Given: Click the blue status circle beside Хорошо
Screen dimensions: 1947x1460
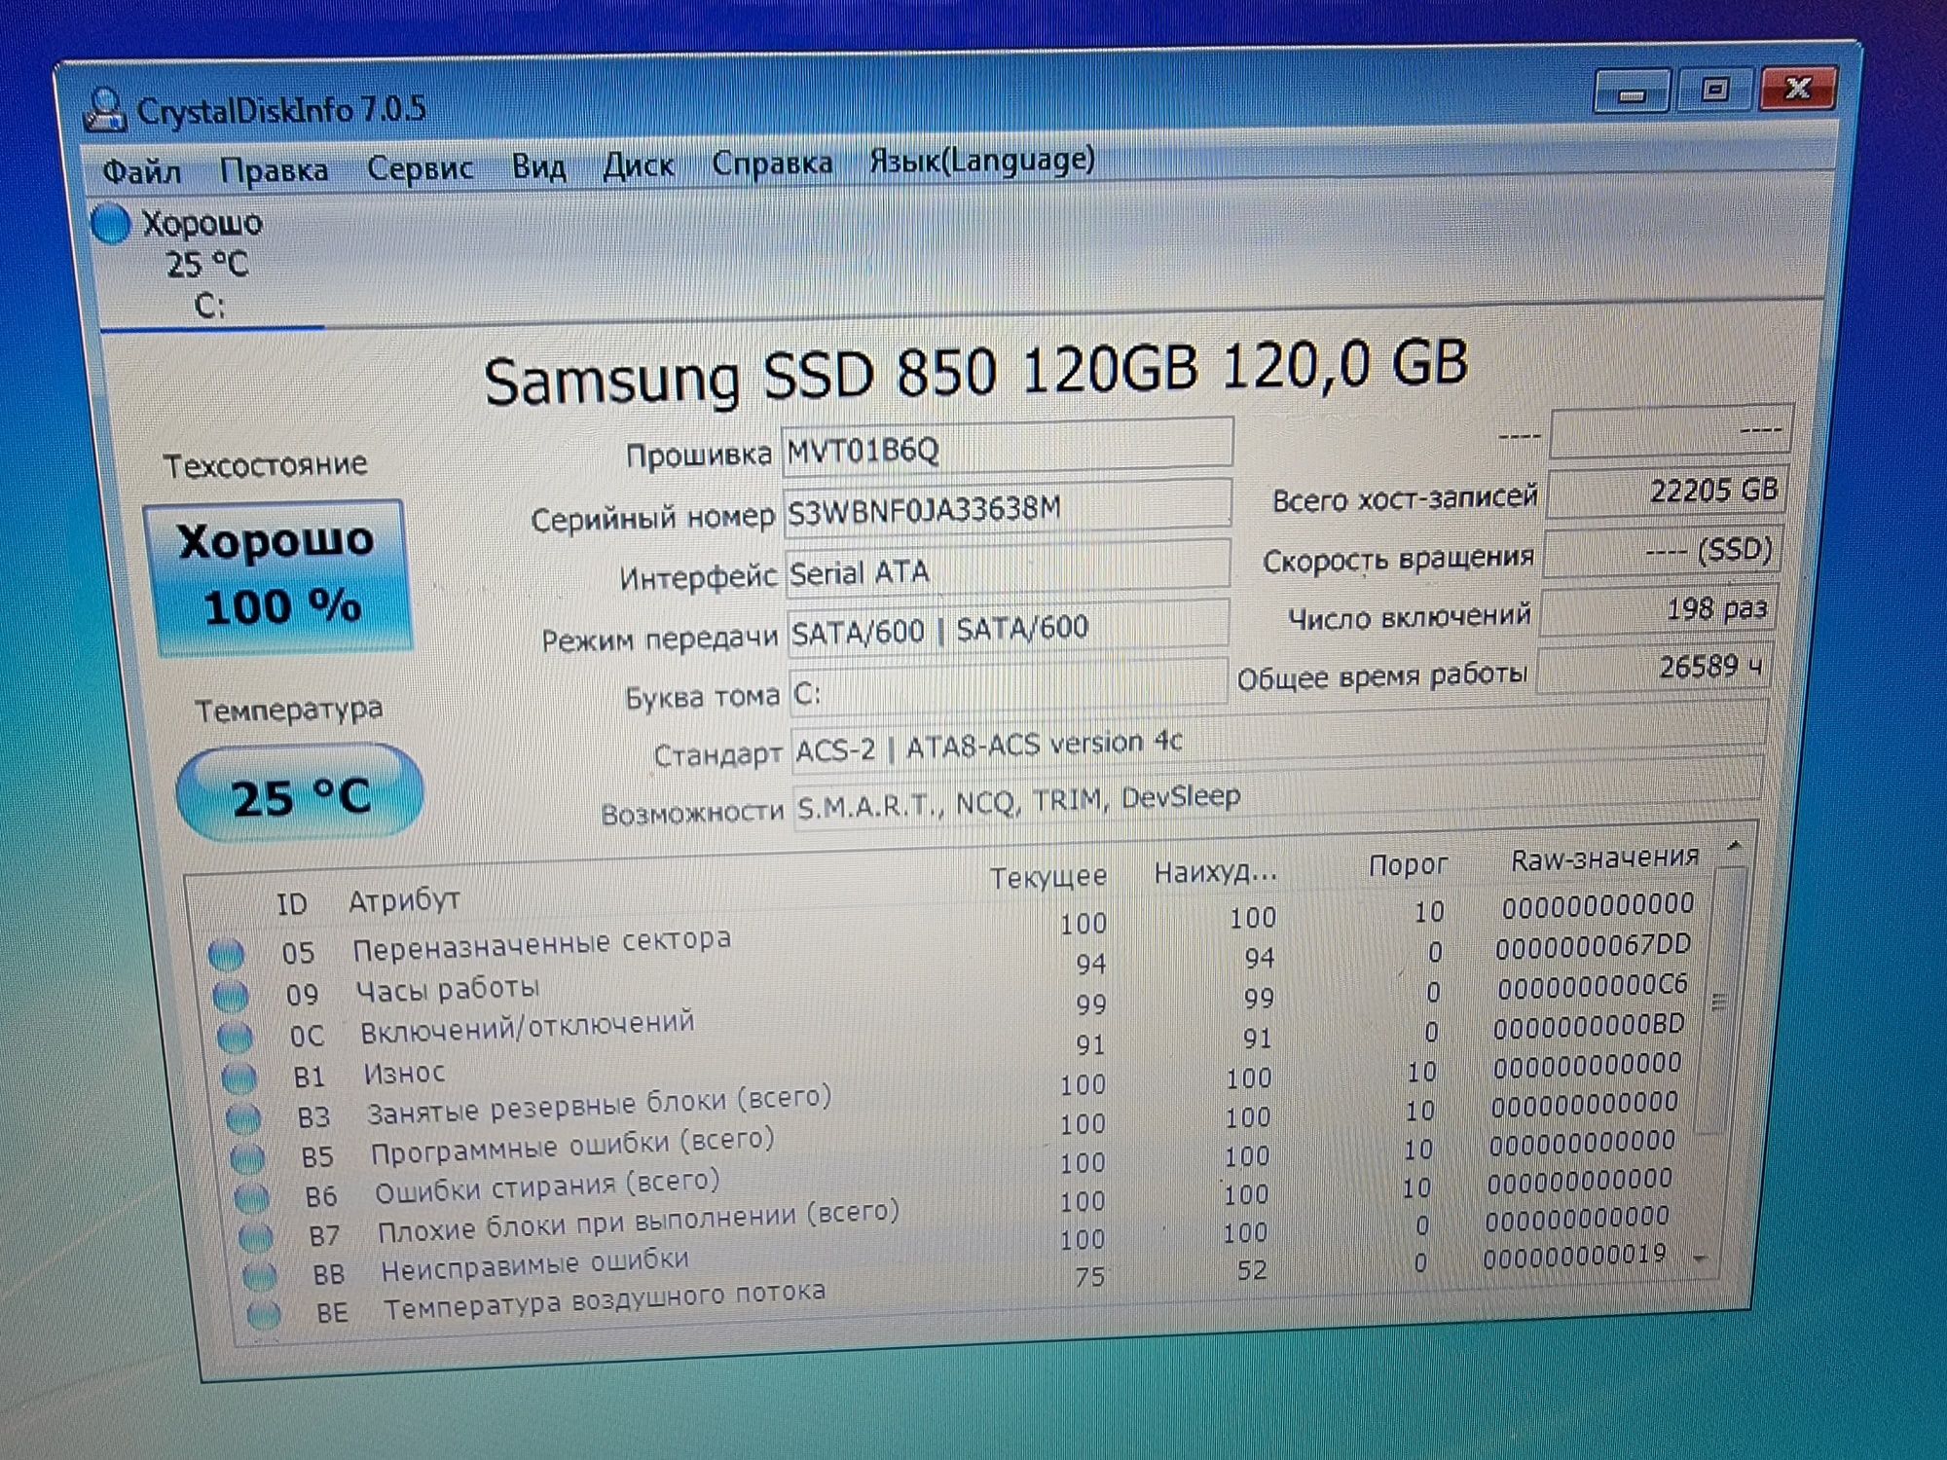Looking at the screenshot, I should click(x=111, y=224).
